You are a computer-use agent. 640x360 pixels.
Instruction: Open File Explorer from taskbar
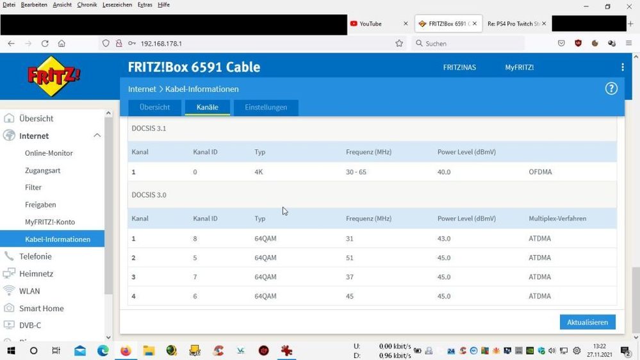coord(149,350)
